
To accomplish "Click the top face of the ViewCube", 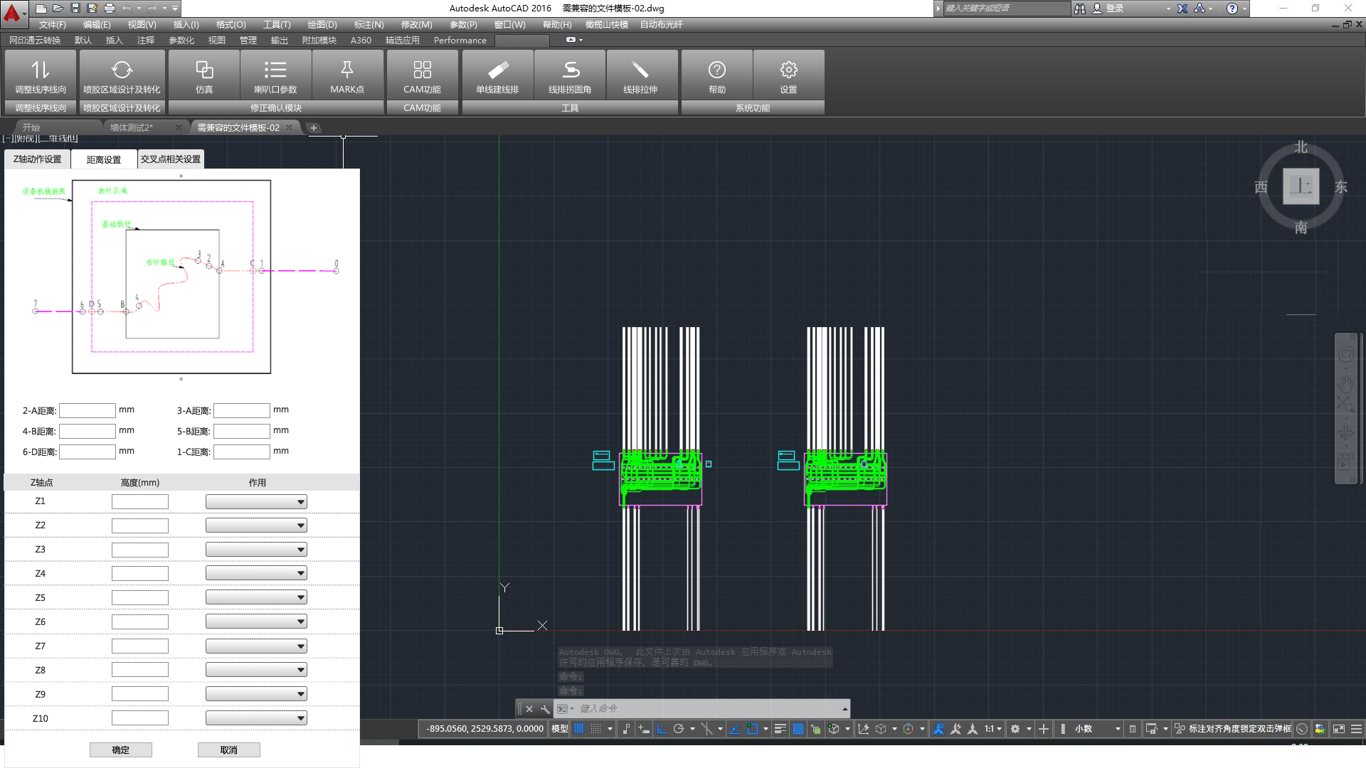I will pos(1301,187).
